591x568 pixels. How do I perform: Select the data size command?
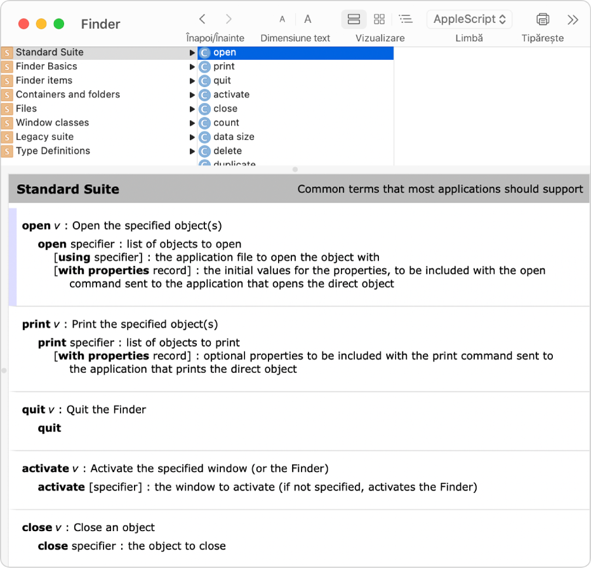coord(235,137)
